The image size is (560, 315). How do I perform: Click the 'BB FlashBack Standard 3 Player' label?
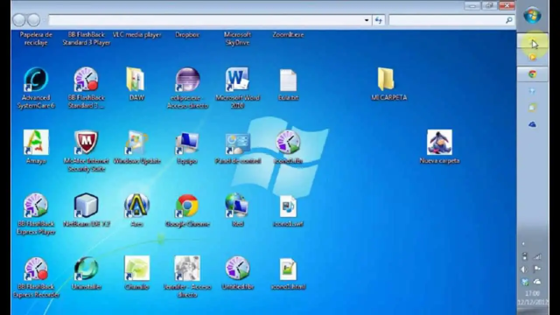[x=86, y=38]
